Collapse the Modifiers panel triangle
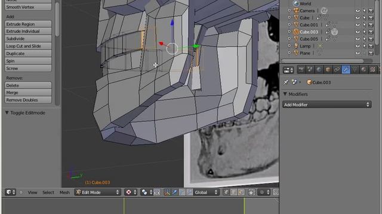Image resolution: width=382 pixels, height=214 pixels. coord(285,94)
